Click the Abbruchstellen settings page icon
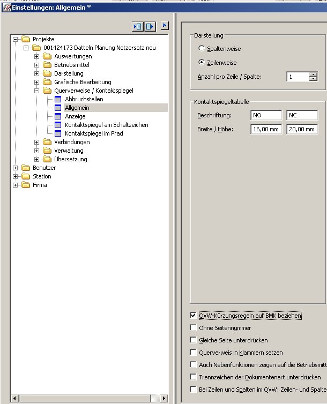This screenshot has width=327, height=404. pyautogui.click(x=58, y=99)
